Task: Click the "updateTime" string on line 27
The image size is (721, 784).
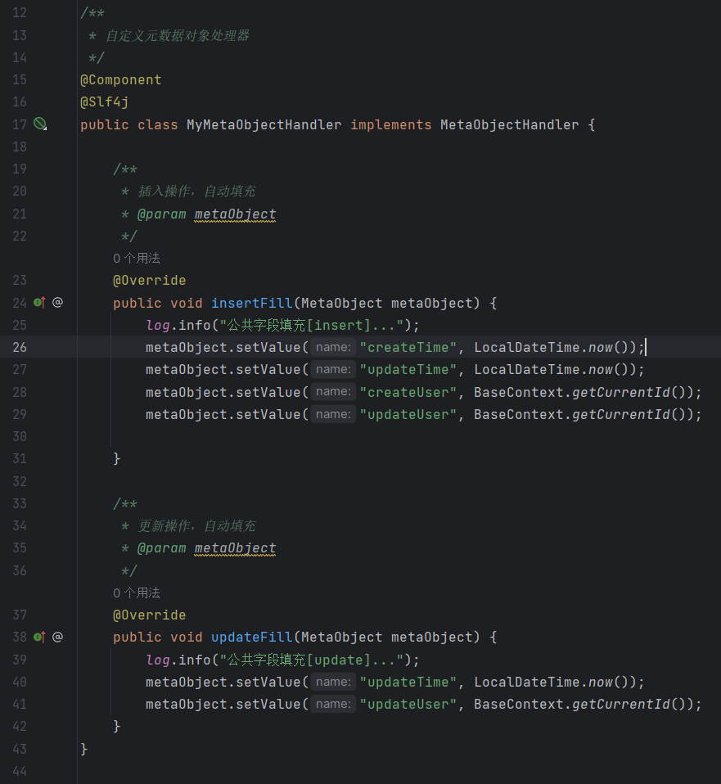Action: [408, 370]
